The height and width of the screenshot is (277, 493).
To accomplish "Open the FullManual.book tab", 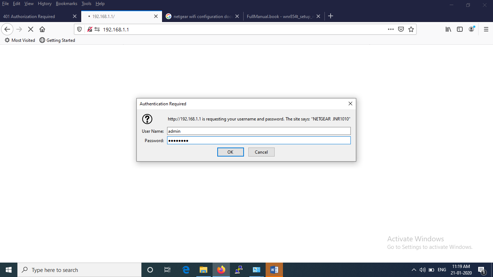I will (283, 16).
